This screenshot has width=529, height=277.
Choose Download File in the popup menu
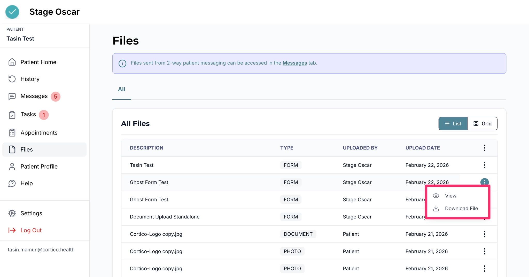click(461, 209)
